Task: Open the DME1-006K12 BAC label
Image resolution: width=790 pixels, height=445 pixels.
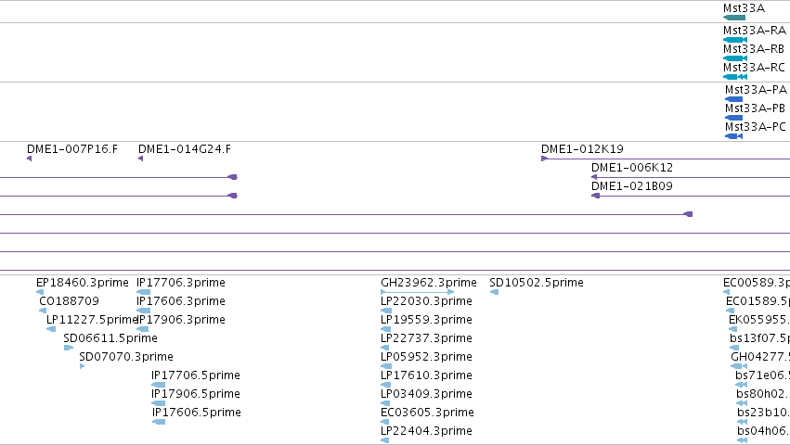Action: tap(632, 168)
